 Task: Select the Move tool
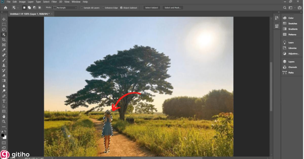point(3,19)
